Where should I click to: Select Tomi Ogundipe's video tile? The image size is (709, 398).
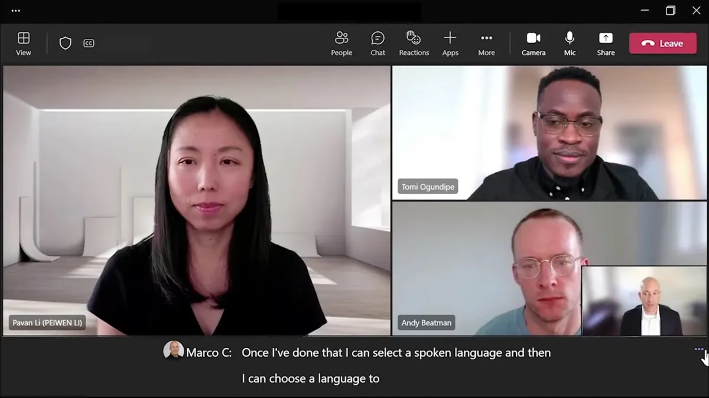(549, 132)
